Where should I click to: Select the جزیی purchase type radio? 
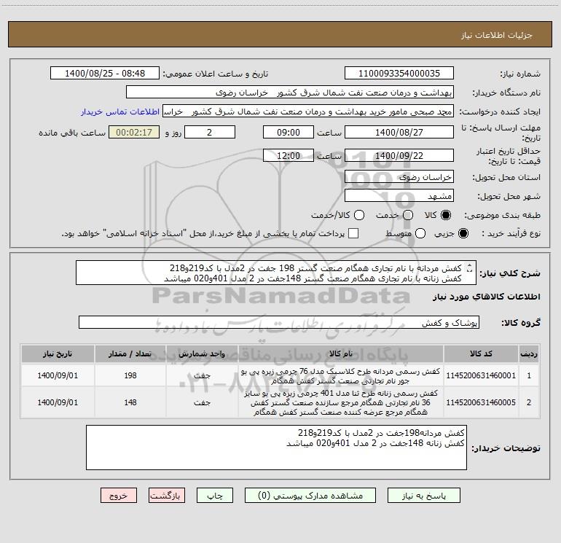(x=463, y=233)
